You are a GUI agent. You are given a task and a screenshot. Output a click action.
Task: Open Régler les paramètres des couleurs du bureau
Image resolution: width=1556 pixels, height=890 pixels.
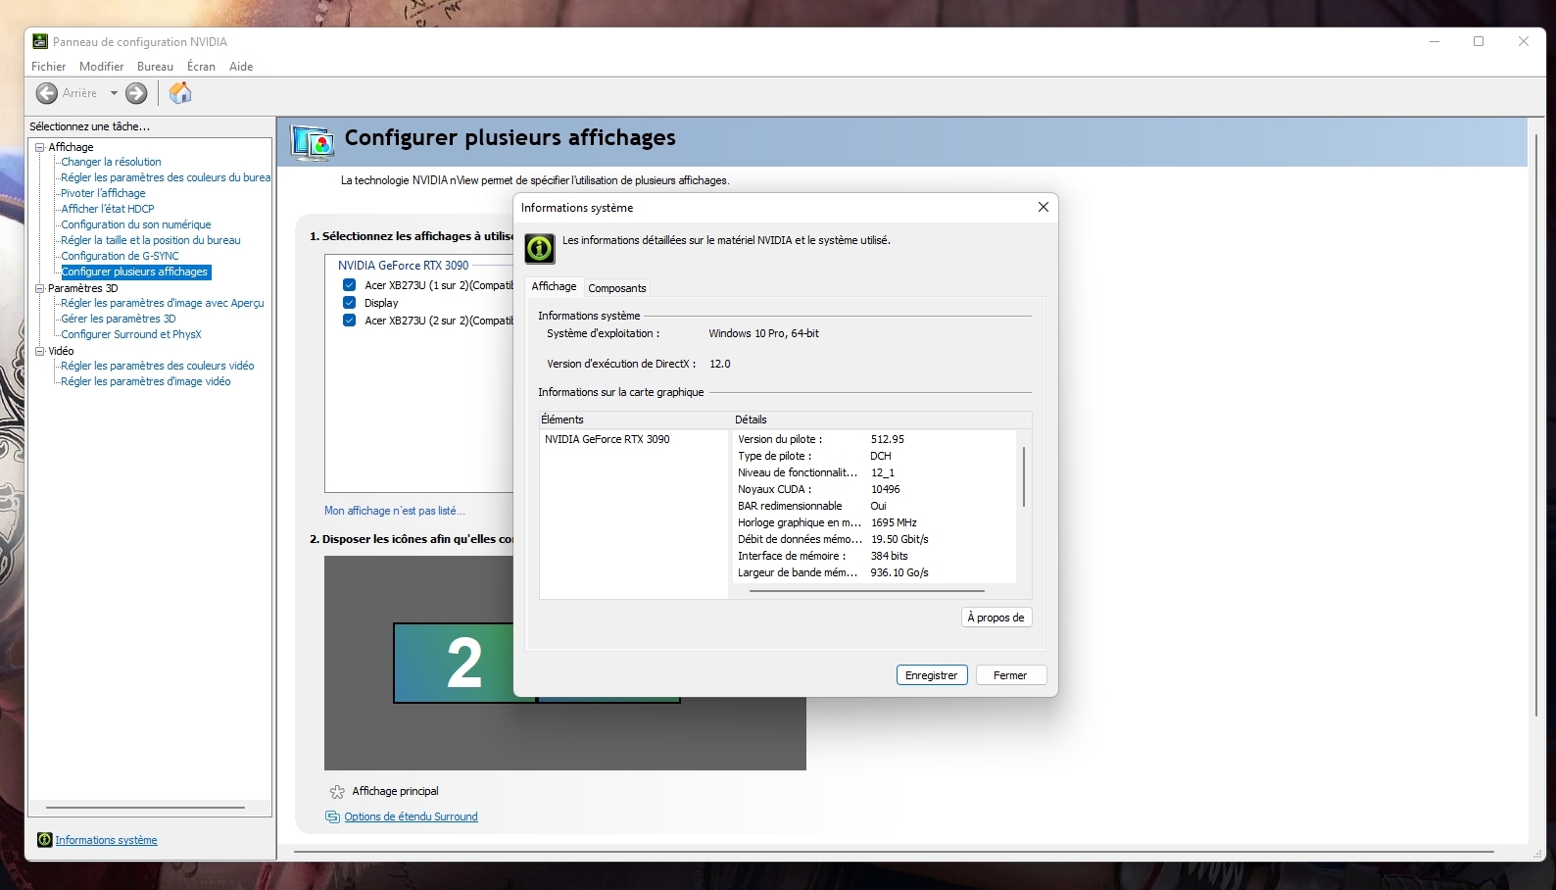pyautogui.click(x=166, y=177)
